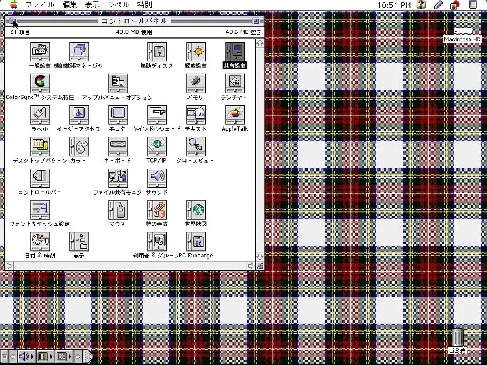This screenshot has height=365, width=487.
Task: Select the メモリ control panel icon
Action: pyautogui.click(x=195, y=84)
